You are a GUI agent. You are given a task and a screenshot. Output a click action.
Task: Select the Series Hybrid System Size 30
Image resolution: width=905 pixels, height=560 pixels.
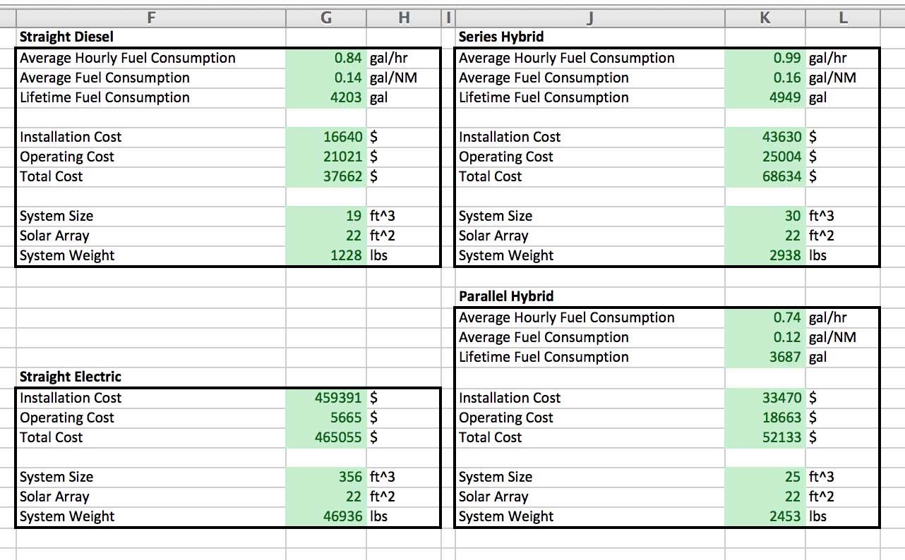point(765,216)
